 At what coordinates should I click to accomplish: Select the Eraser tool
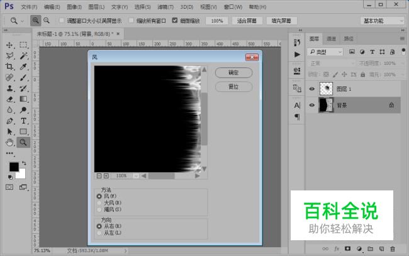[x=9, y=99]
